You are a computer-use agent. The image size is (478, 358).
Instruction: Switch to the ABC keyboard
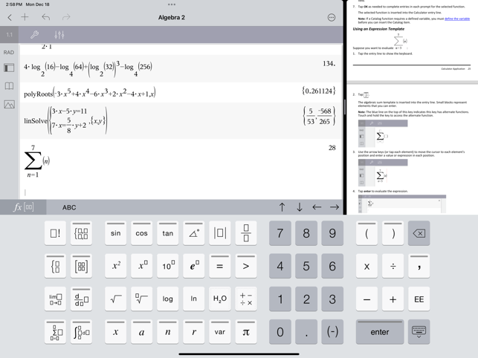tap(69, 207)
